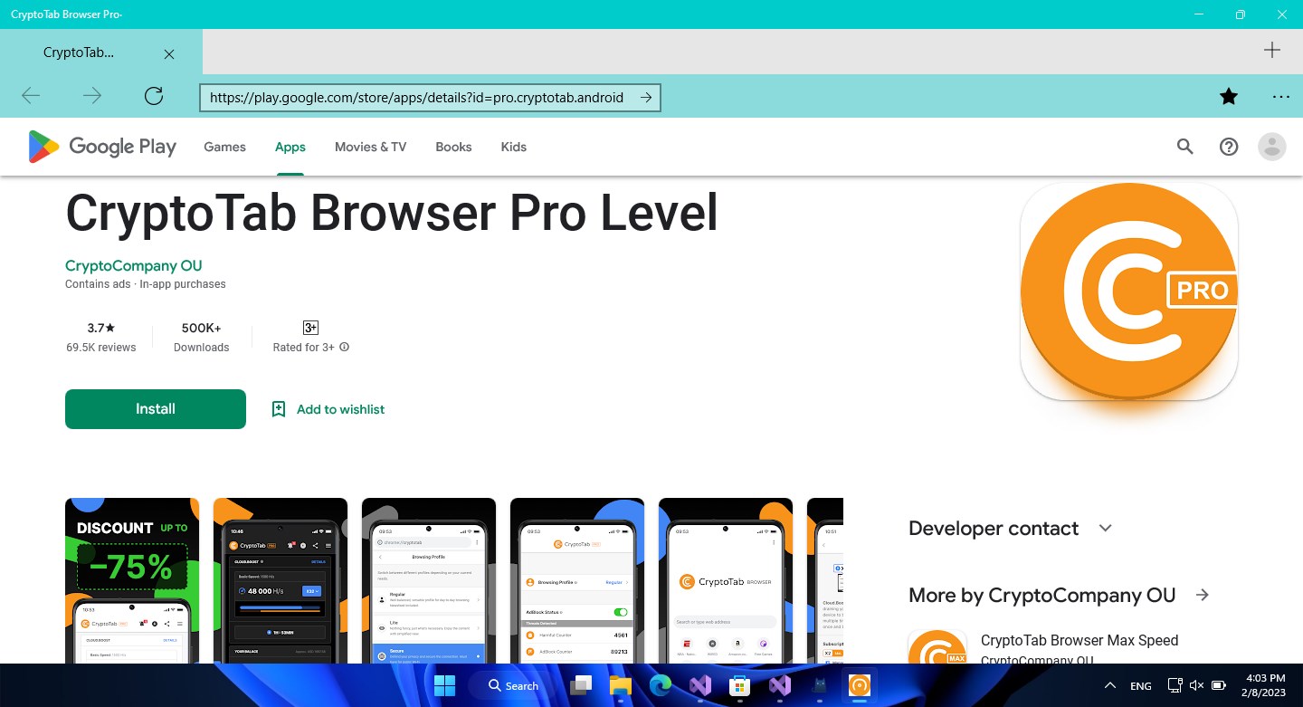Viewport: 1303px width, 707px height.
Task: Open the Apps section
Action: tap(290, 147)
